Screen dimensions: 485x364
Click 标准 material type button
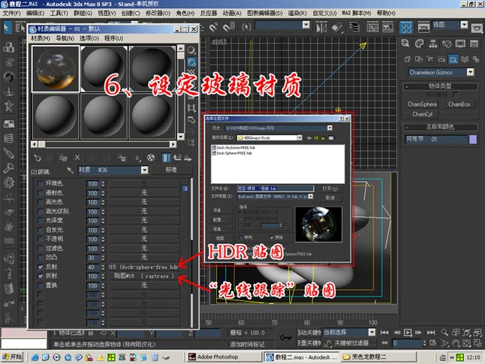(170, 170)
